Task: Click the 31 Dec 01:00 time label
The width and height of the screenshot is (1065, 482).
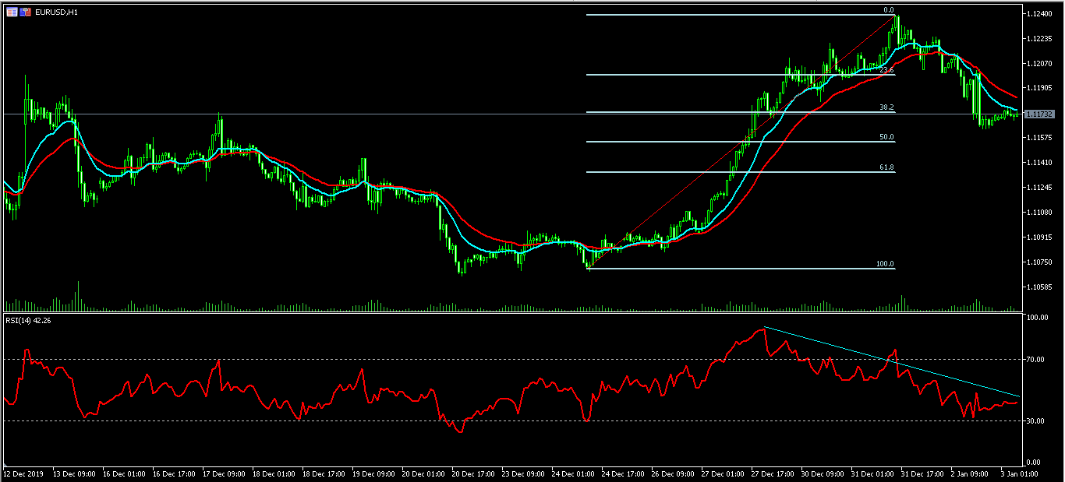Action: pos(871,473)
